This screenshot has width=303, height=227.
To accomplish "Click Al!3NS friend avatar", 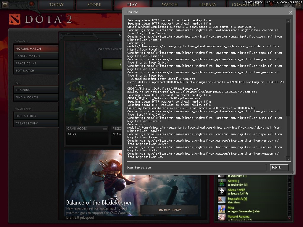I will tap(222, 183).
